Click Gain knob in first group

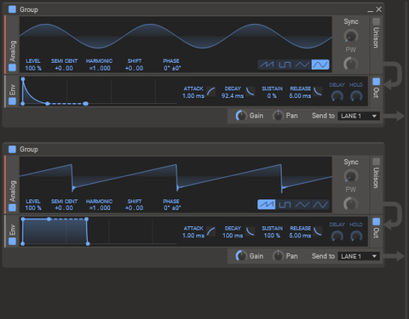241,116
